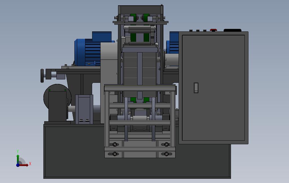Select the large gray electrical cabinet door panel

click(x=214, y=88)
